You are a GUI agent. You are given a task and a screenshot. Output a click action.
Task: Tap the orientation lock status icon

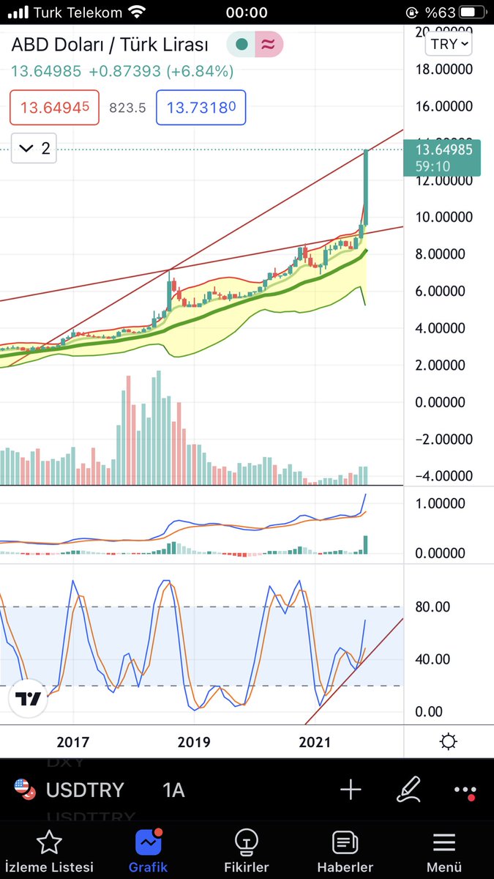coord(412,12)
